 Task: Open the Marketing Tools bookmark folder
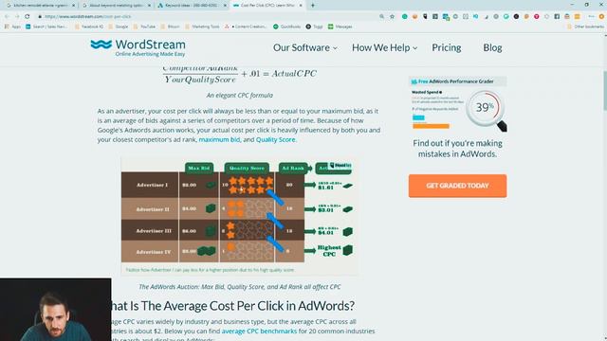(x=202, y=27)
